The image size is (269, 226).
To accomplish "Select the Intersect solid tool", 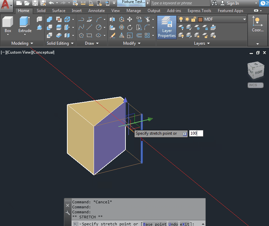I will tap(50, 35).
